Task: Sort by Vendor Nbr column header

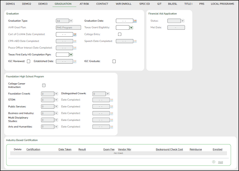Action: coord(125,149)
